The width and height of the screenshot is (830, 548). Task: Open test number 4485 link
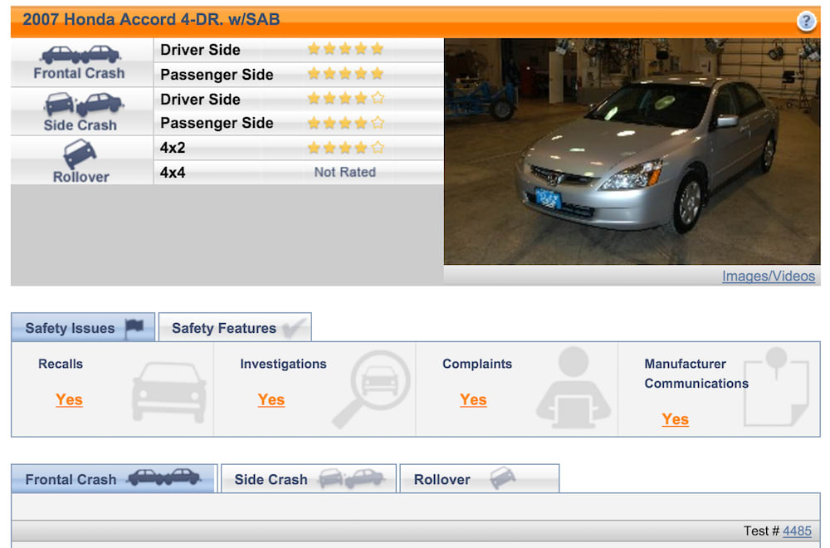click(797, 531)
